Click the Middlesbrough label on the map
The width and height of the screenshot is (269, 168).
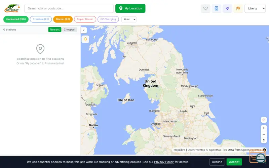pos(189,86)
